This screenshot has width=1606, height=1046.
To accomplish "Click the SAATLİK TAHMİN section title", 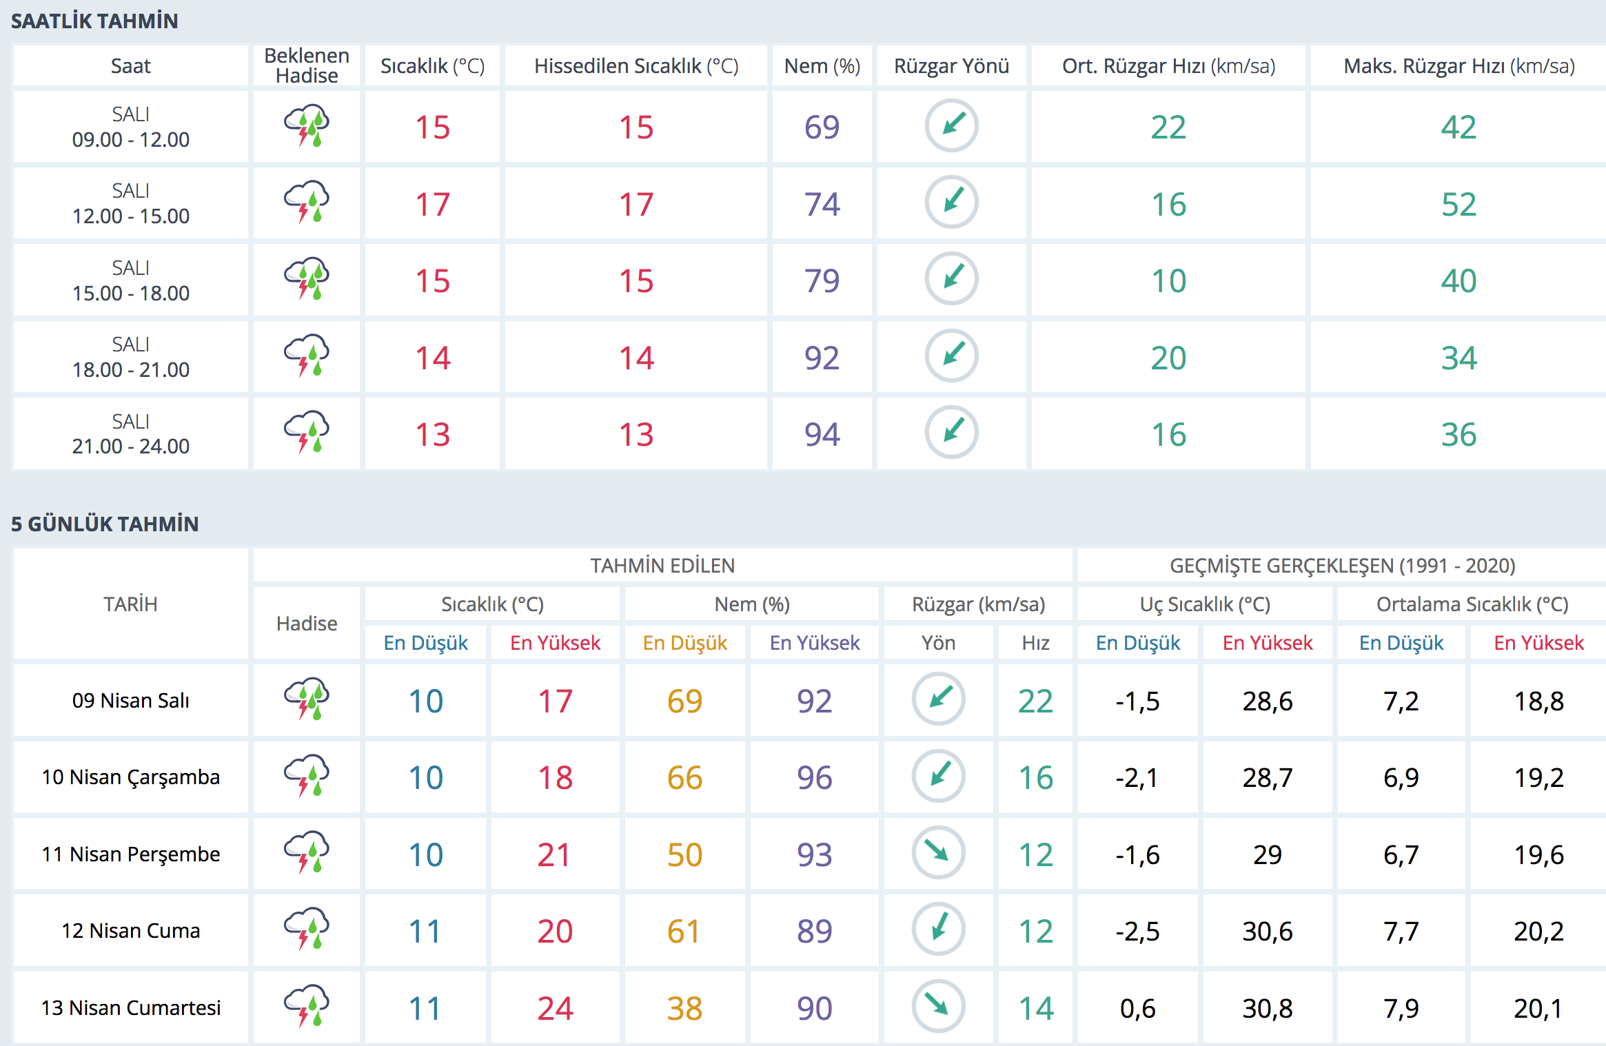I will [94, 21].
